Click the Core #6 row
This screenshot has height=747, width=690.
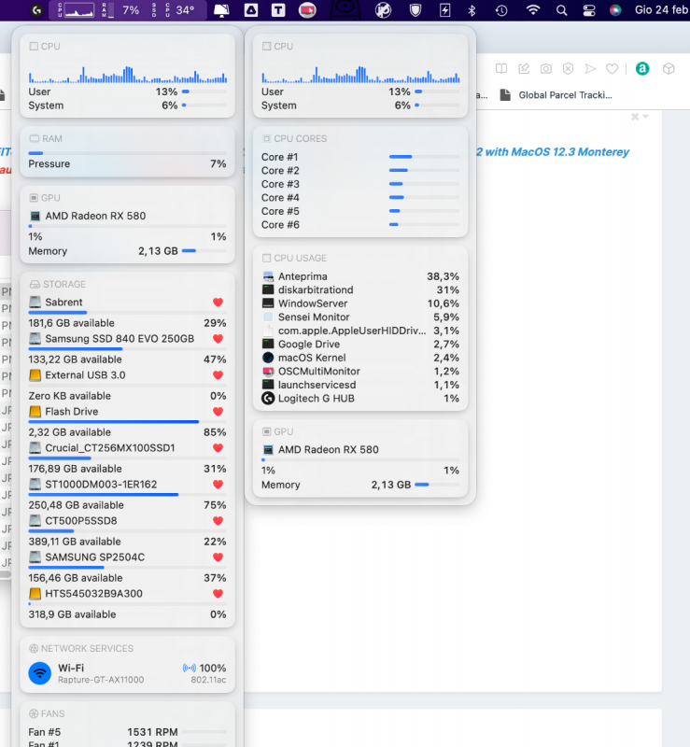pos(360,225)
